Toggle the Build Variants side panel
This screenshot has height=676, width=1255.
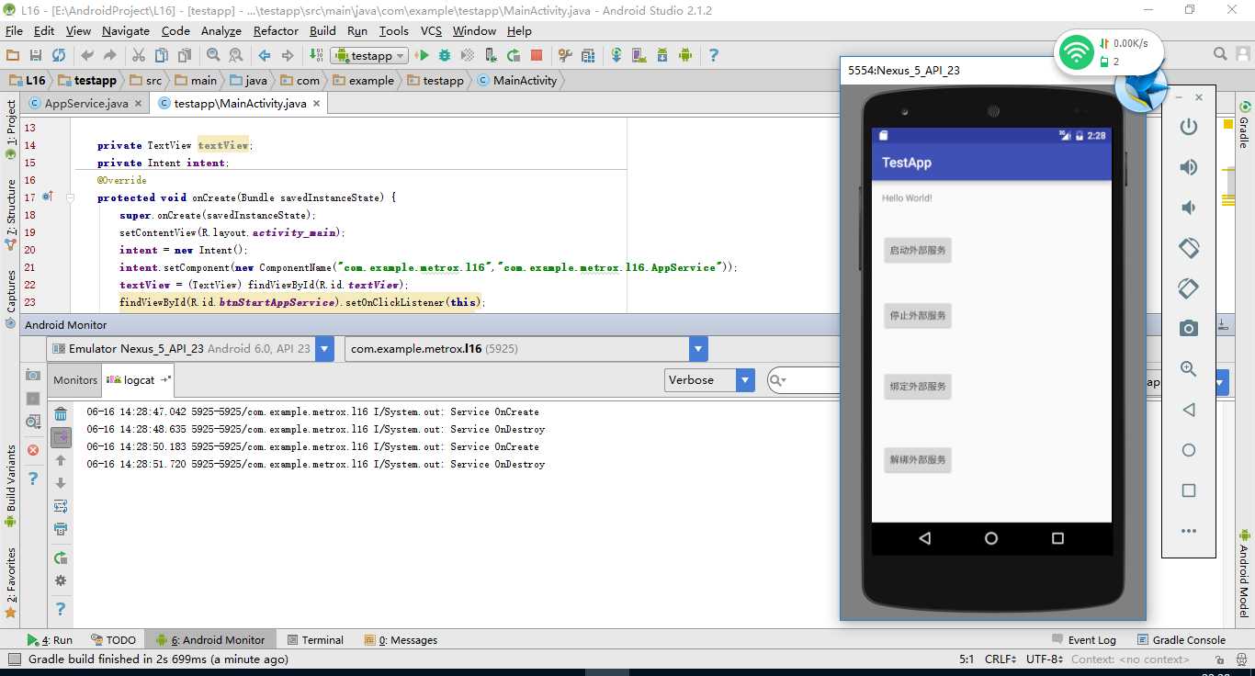coord(10,486)
